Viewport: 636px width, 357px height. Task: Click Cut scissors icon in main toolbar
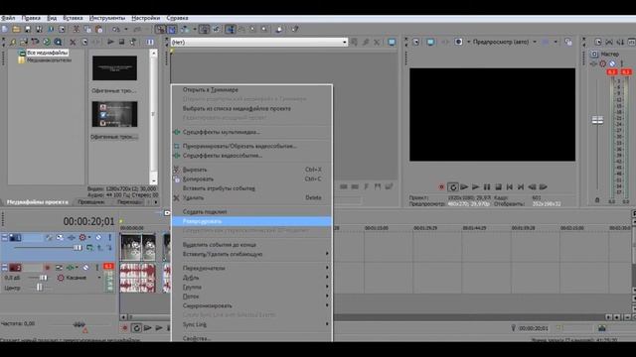76,29
